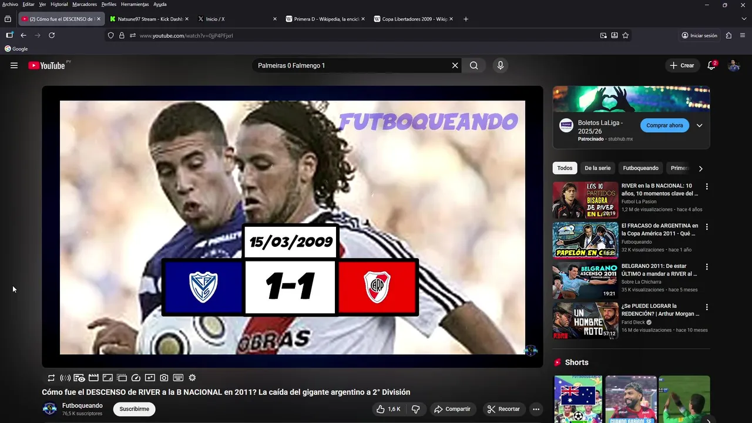This screenshot has height=423, width=752.
Task: Select the Futboqueando filter chip
Action: [x=640, y=168]
